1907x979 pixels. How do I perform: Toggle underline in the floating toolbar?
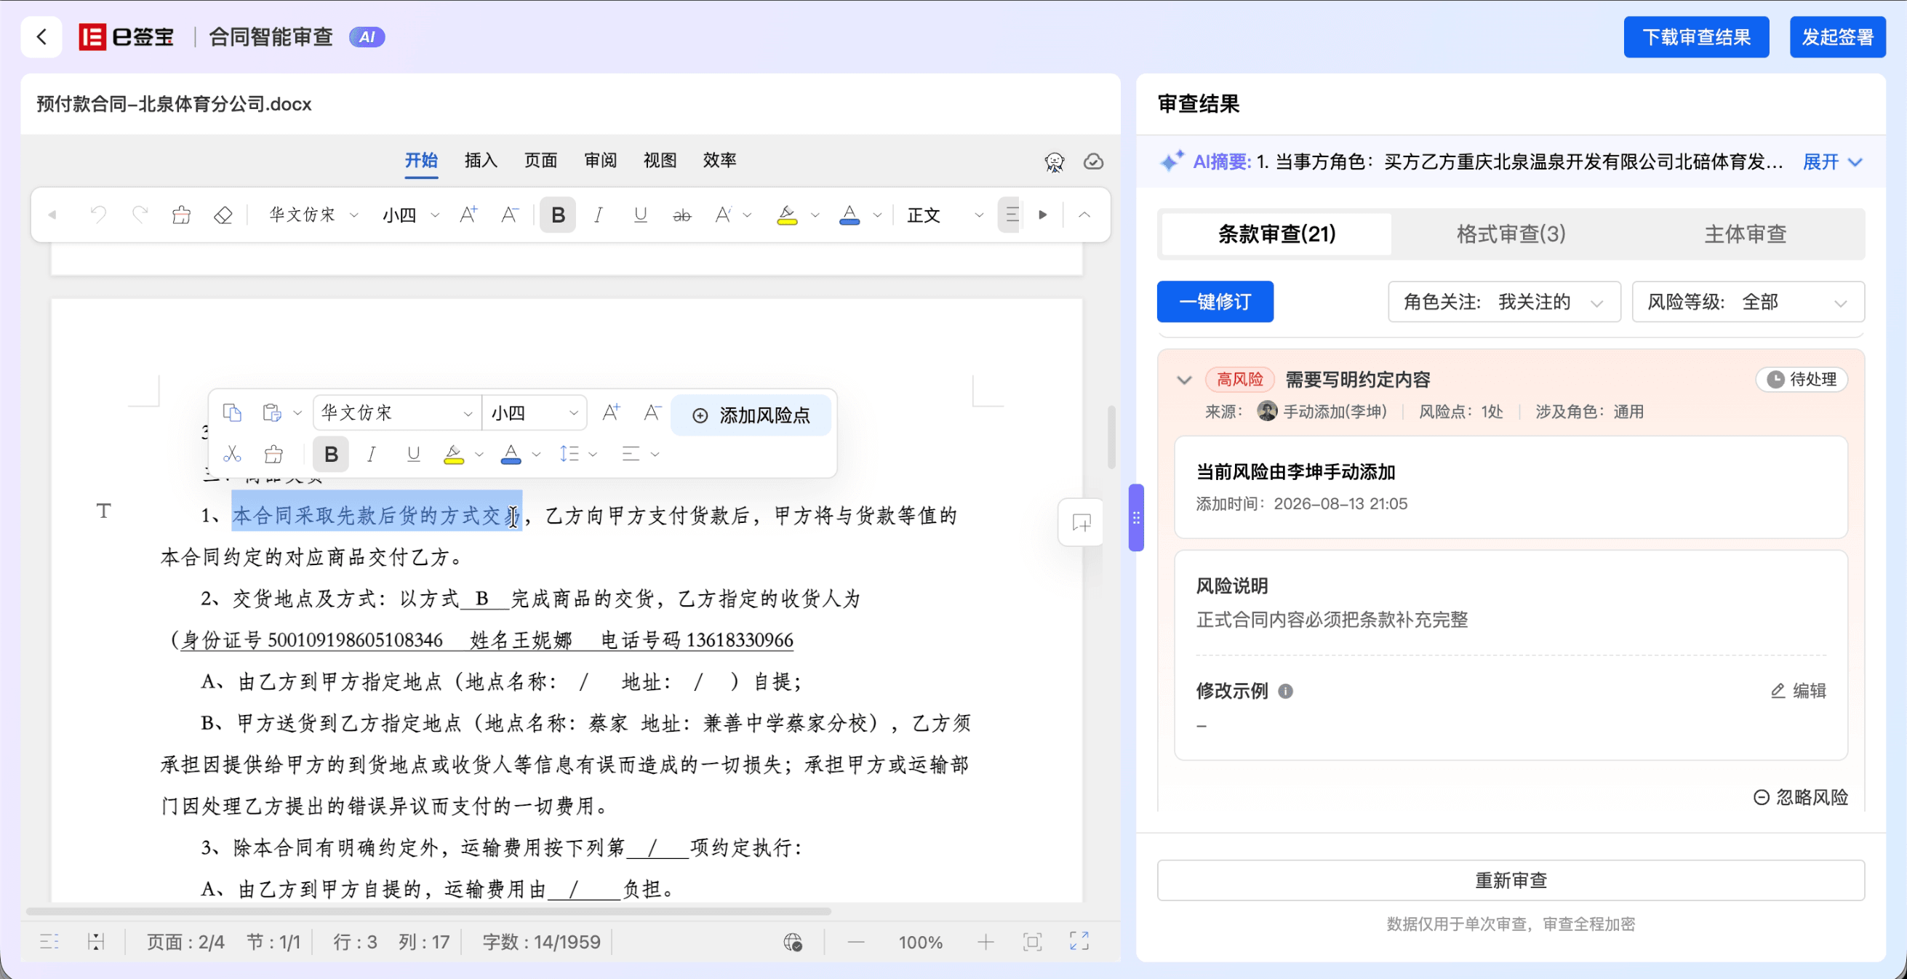tap(413, 453)
